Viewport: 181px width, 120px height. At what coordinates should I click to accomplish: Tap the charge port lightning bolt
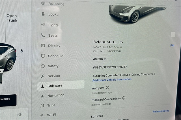pos(22,51)
